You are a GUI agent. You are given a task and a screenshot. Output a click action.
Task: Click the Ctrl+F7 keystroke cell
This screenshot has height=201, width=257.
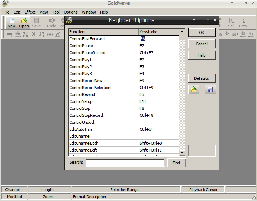tap(159, 53)
